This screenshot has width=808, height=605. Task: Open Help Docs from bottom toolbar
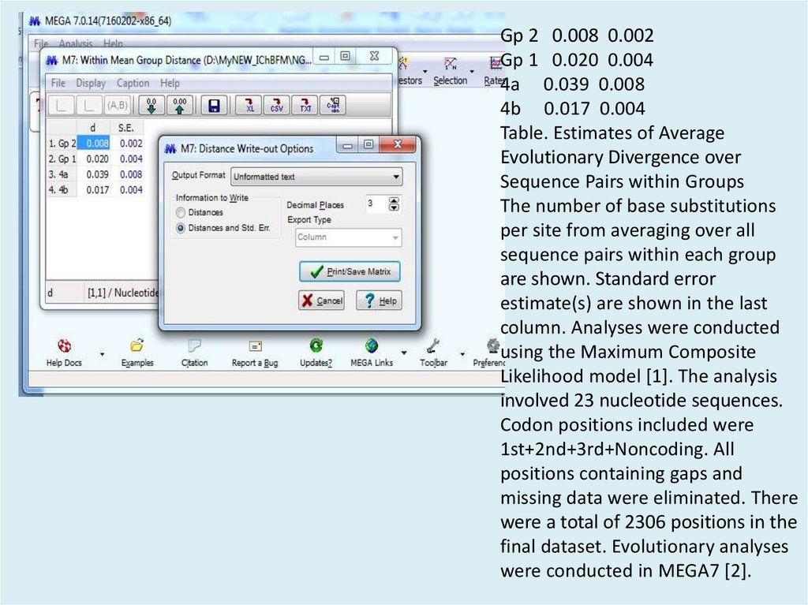click(x=64, y=352)
